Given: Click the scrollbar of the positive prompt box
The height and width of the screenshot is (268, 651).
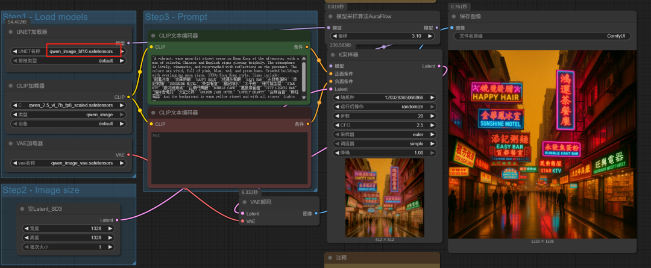Looking at the screenshot, I should coord(304,76).
